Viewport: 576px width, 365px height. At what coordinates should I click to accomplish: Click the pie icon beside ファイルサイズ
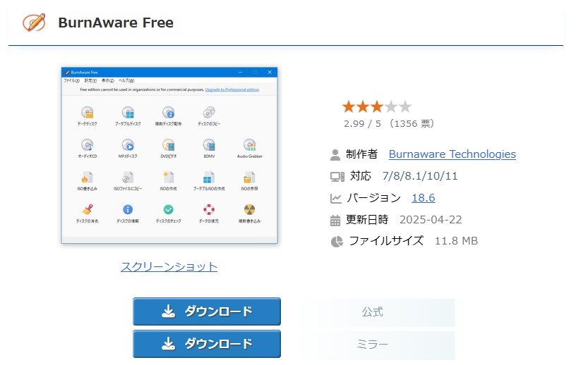[x=337, y=242]
